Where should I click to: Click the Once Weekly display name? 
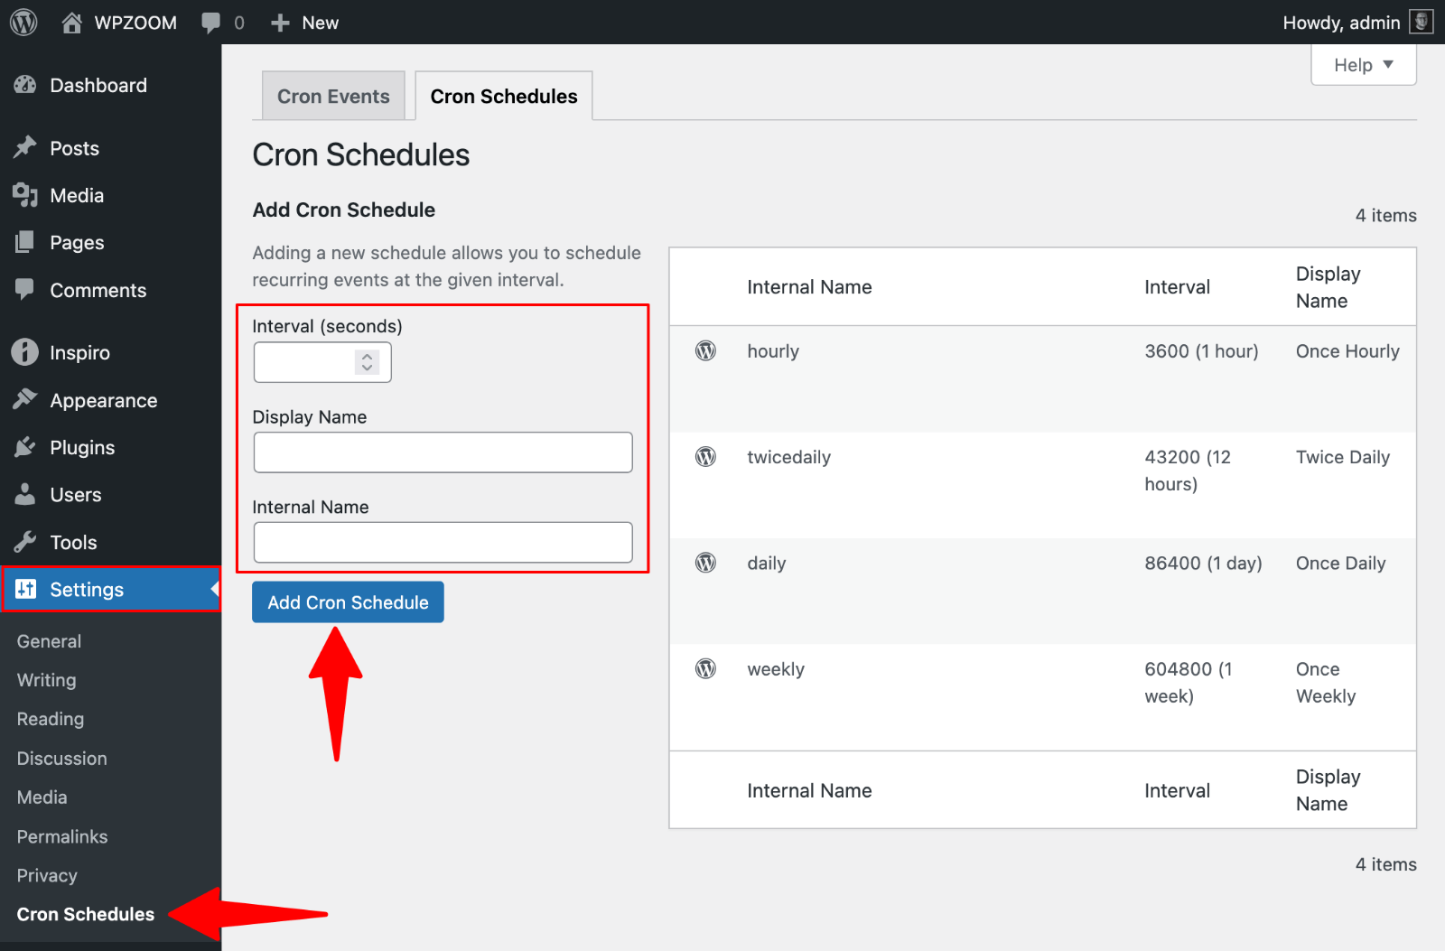[1326, 683]
